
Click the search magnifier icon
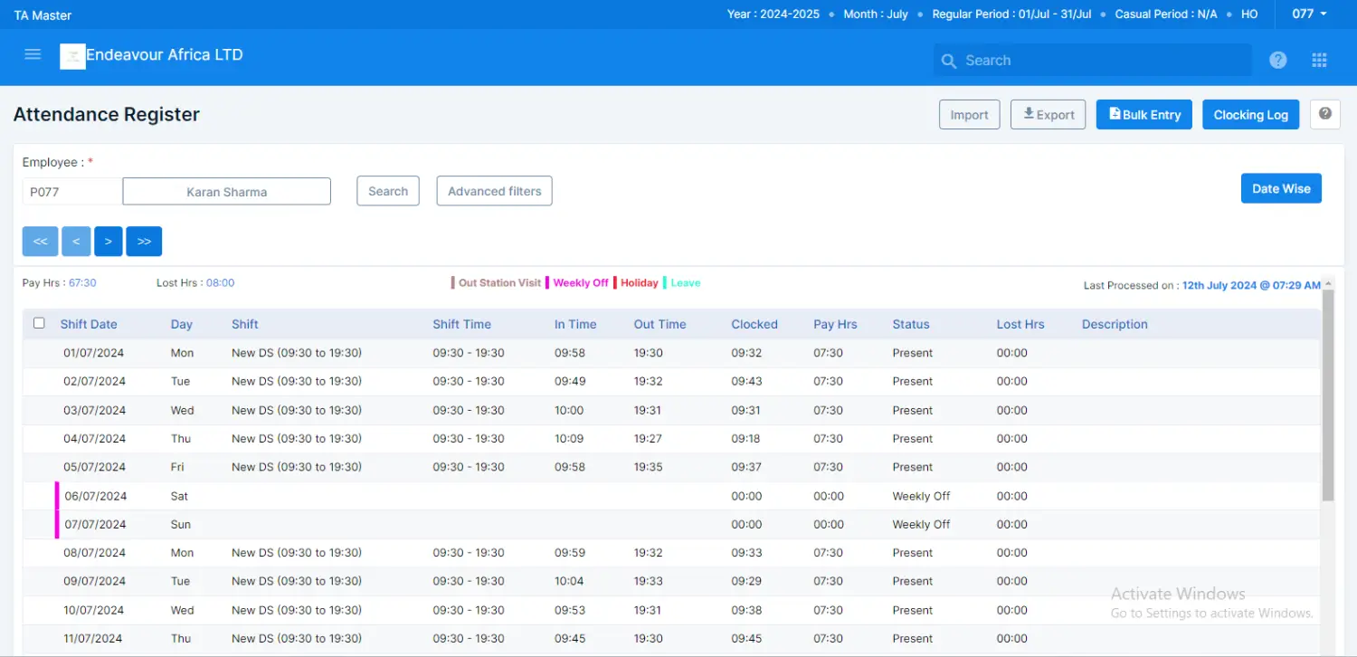point(949,61)
